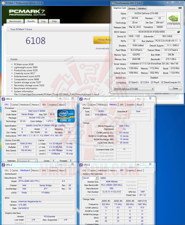This screenshot has width=185, height=225.
Task: Expand Computation score: 6698 entry
Action: [x=12, y=79]
